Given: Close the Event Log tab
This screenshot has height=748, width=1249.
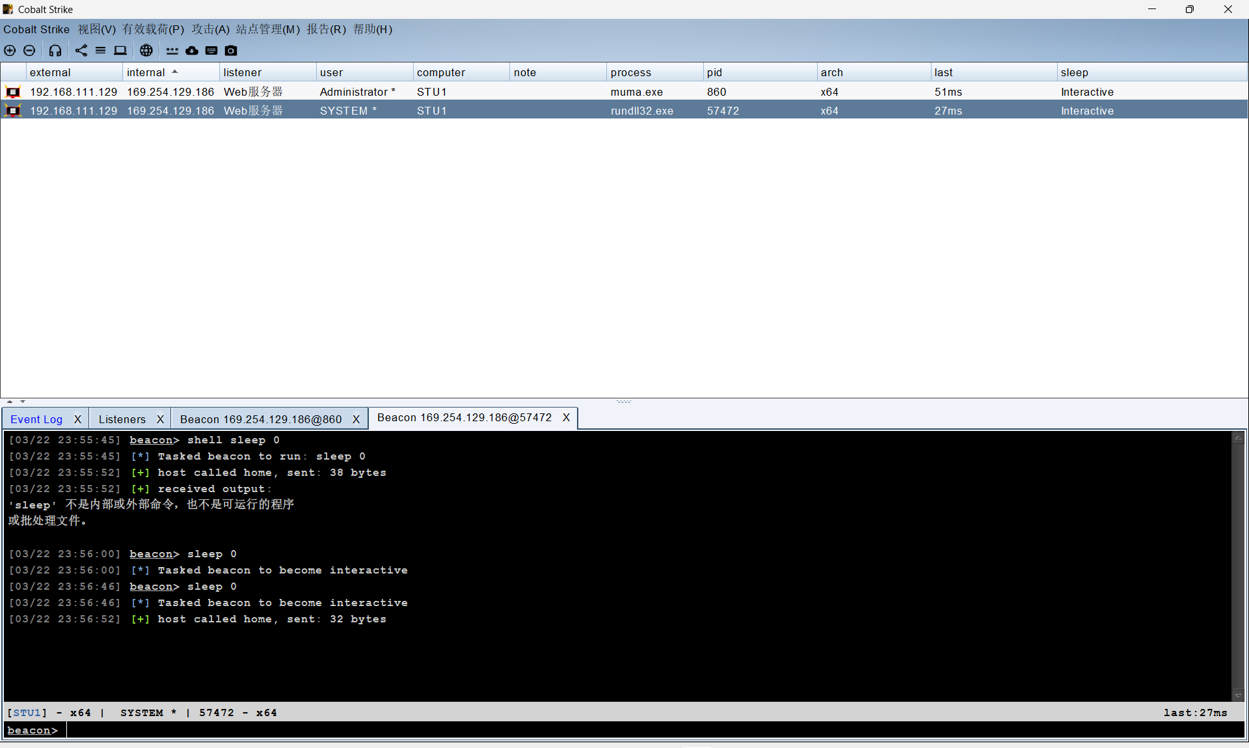Looking at the screenshot, I should point(77,419).
